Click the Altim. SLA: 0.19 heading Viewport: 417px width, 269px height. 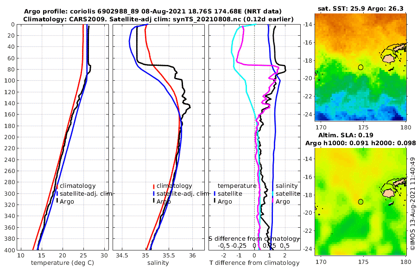click(346, 135)
